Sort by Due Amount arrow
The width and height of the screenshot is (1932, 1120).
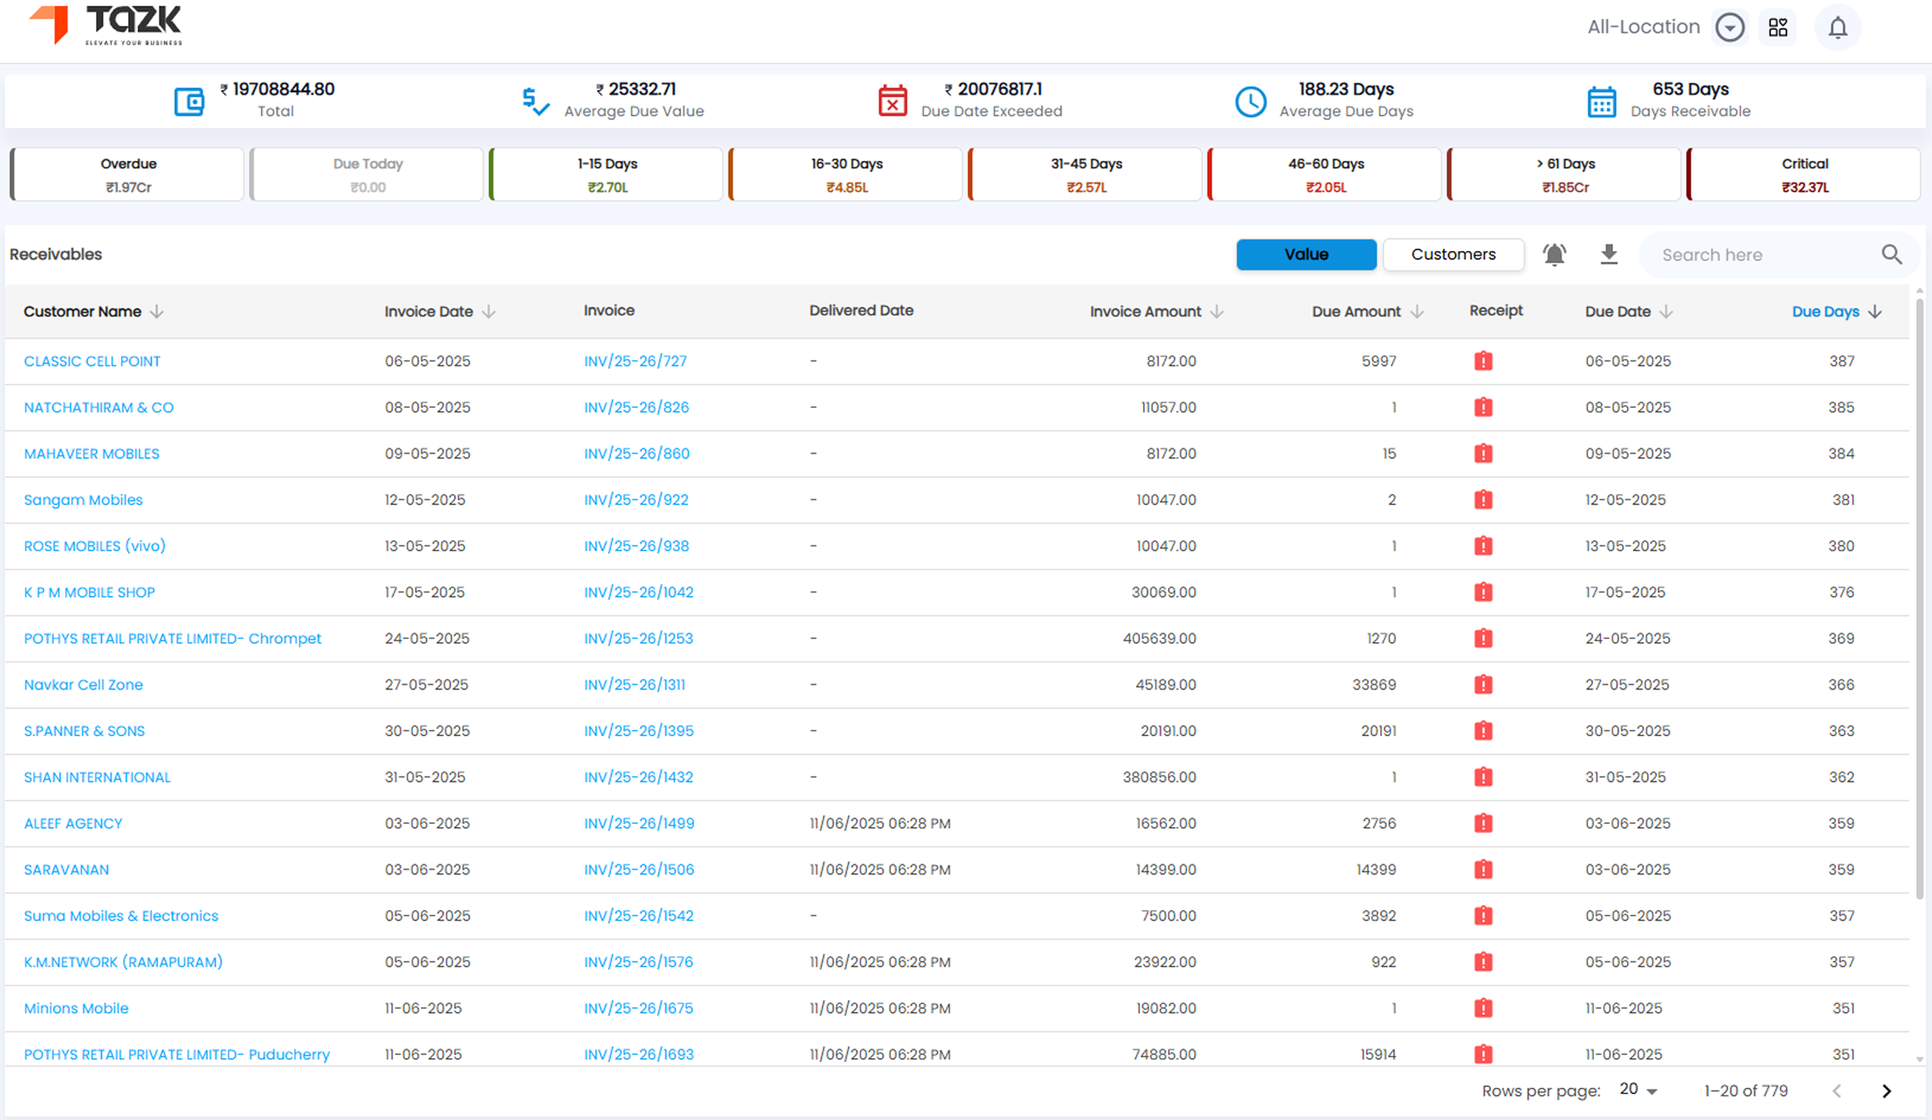coord(1418,311)
